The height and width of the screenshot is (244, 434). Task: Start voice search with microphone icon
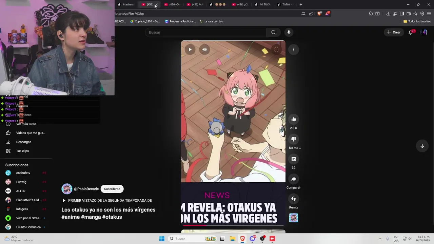(289, 32)
